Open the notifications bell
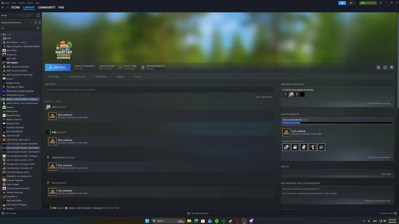The height and width of the screenshot is (224, 399). click(351, 3)
